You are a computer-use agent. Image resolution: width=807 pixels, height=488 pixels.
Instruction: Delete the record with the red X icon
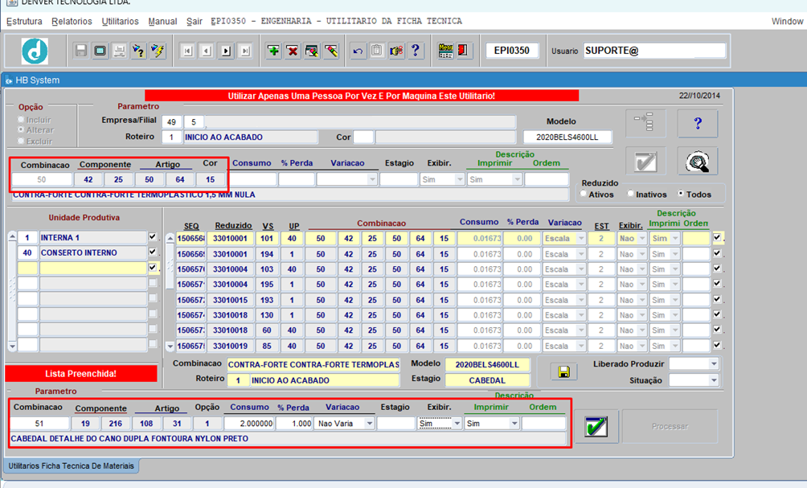pos(293,51)
